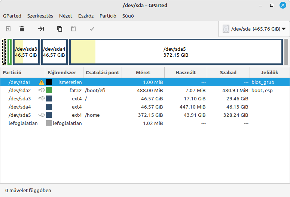Select the /dev/sda1 partition row
The image size is (290, 197).
(x=145, y=82)
